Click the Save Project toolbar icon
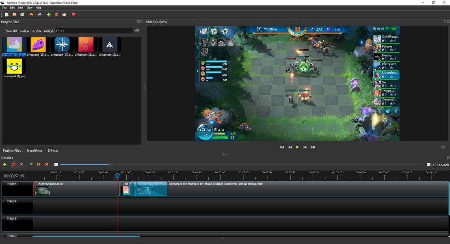Viewport: 450px width, 244px height. tap(23, 15)
